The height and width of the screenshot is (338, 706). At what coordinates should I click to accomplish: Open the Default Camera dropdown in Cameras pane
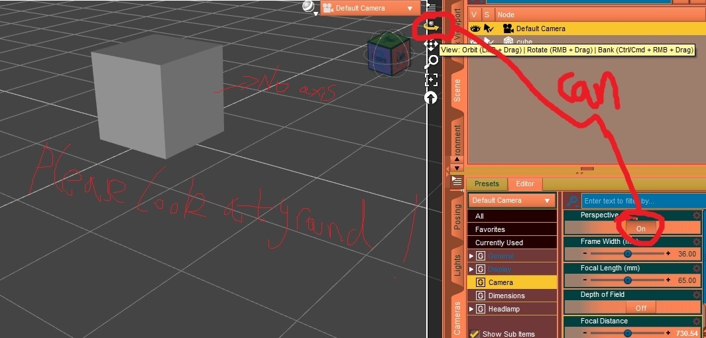(x=512, y=200)
